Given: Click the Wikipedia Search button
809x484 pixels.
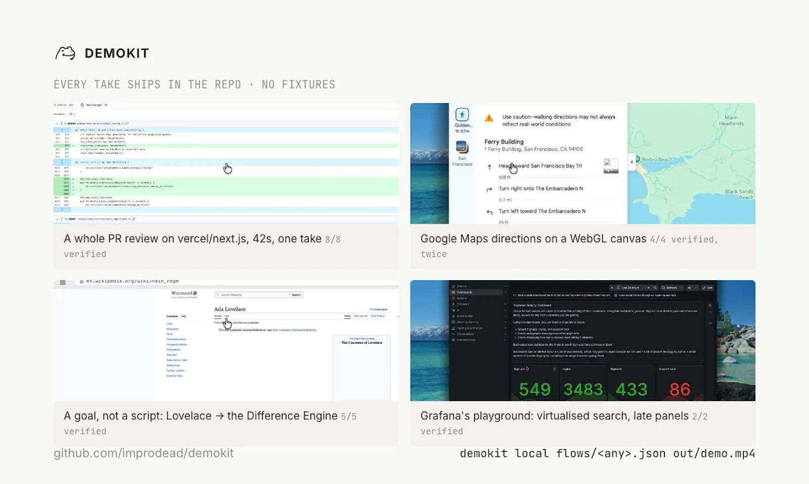Looking at the screenshot, I should coord(296,295).
